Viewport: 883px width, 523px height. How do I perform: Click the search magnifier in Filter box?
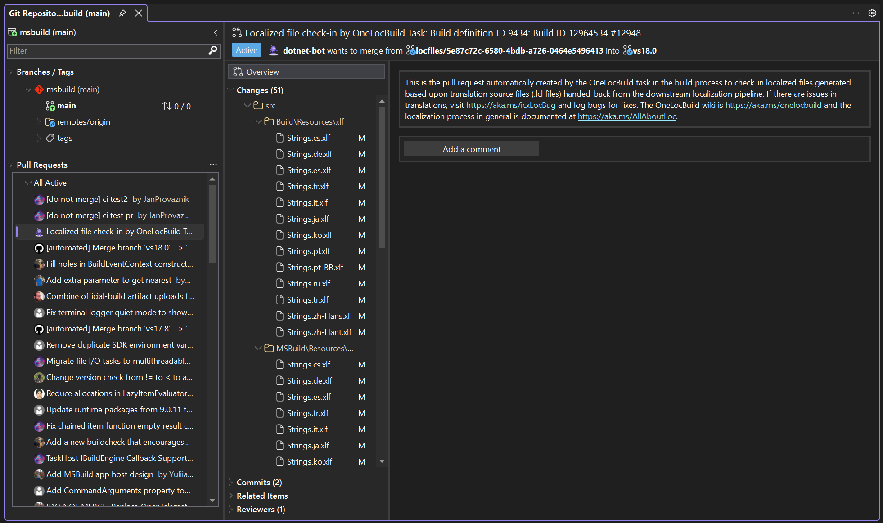point(213,51)
